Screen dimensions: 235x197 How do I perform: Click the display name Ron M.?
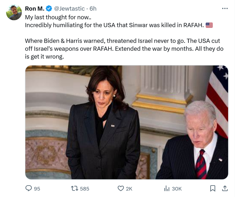[35, 9]
